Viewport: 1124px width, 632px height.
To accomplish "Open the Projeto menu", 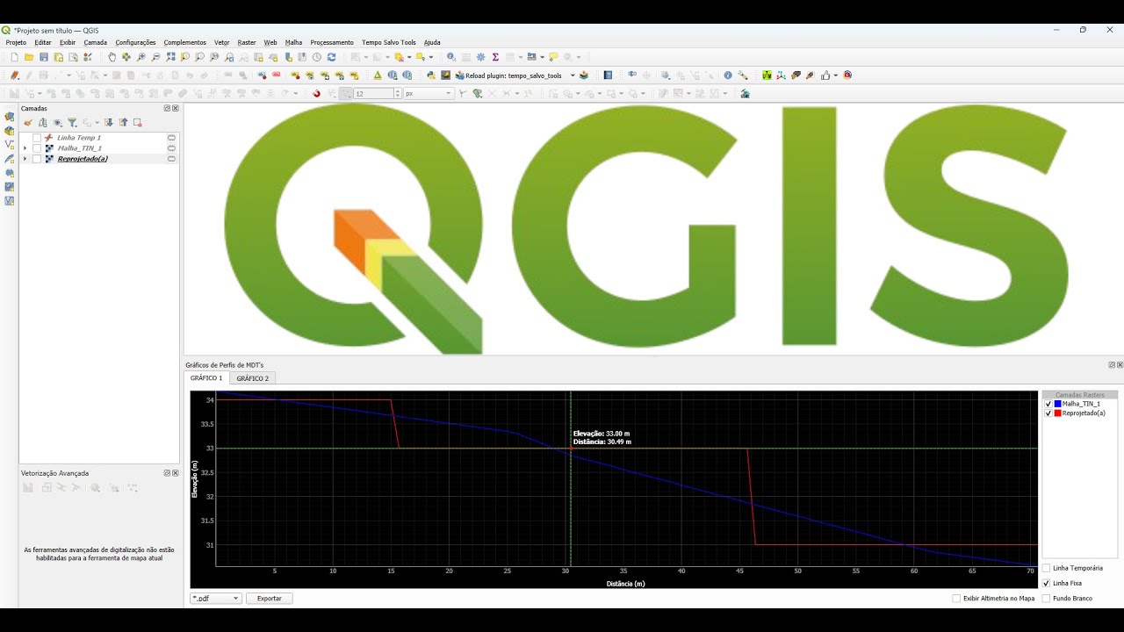I will pyautogui.click(x=16, y=42).
